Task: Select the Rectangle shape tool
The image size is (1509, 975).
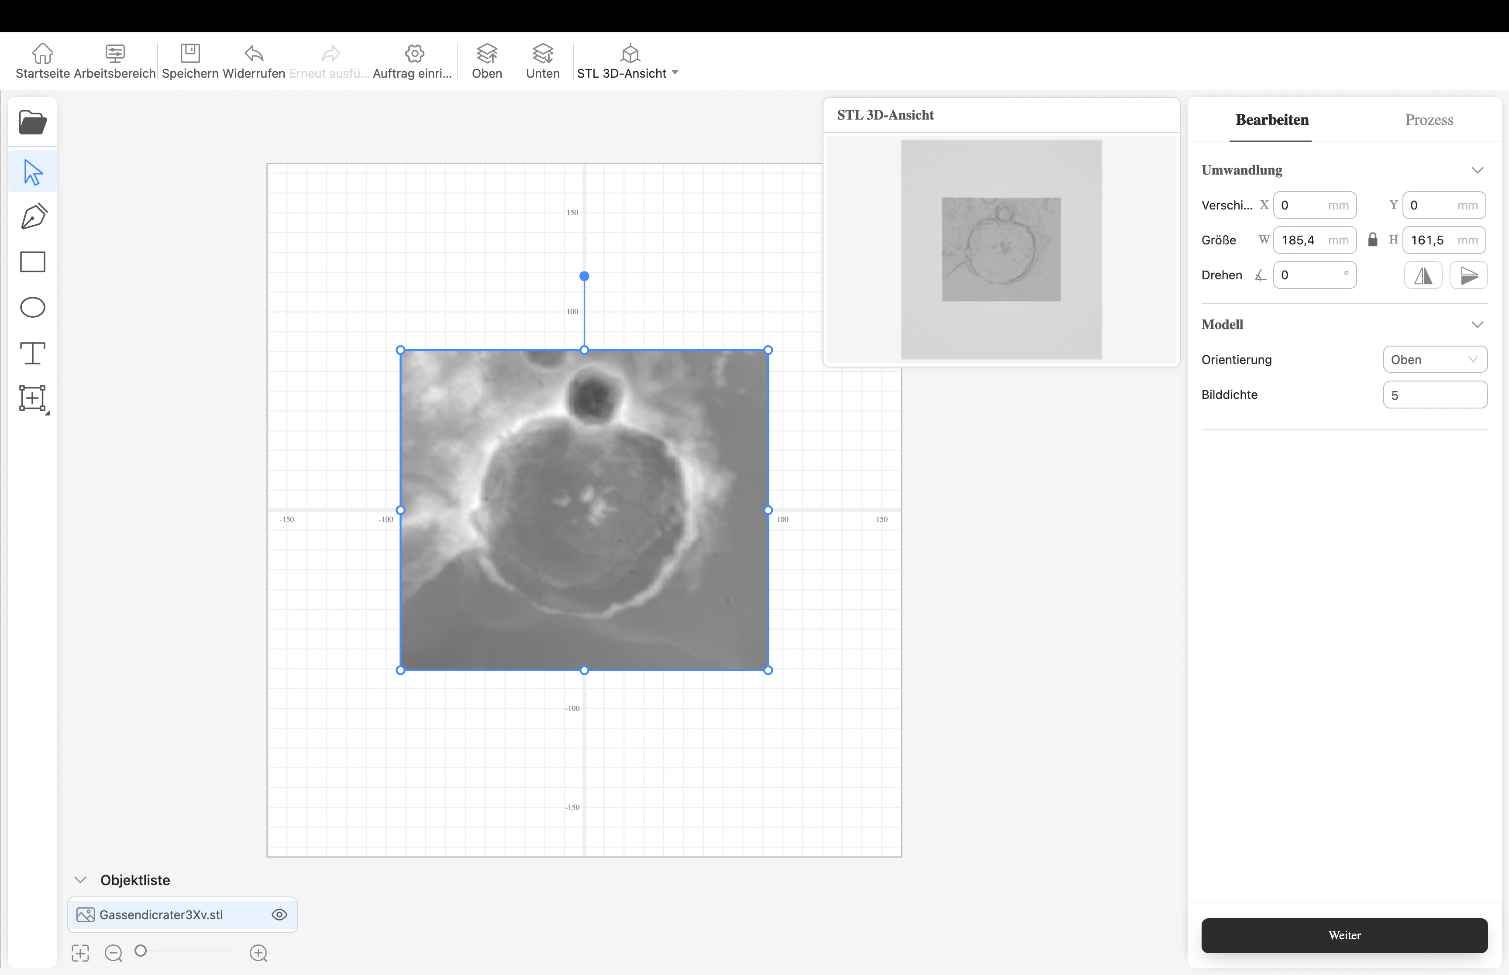Action: 33,262
